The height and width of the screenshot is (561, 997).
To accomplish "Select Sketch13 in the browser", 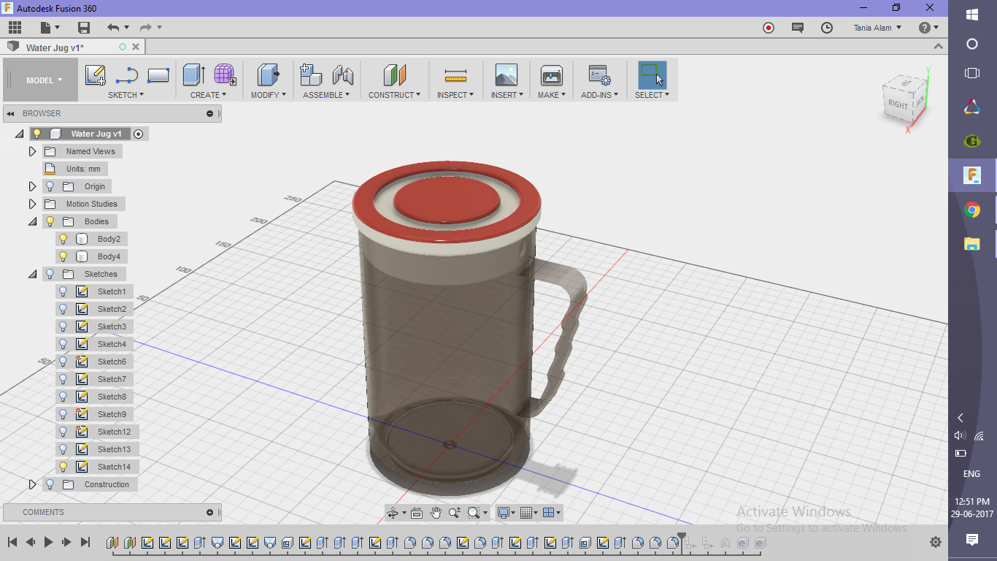I will 114,449.
